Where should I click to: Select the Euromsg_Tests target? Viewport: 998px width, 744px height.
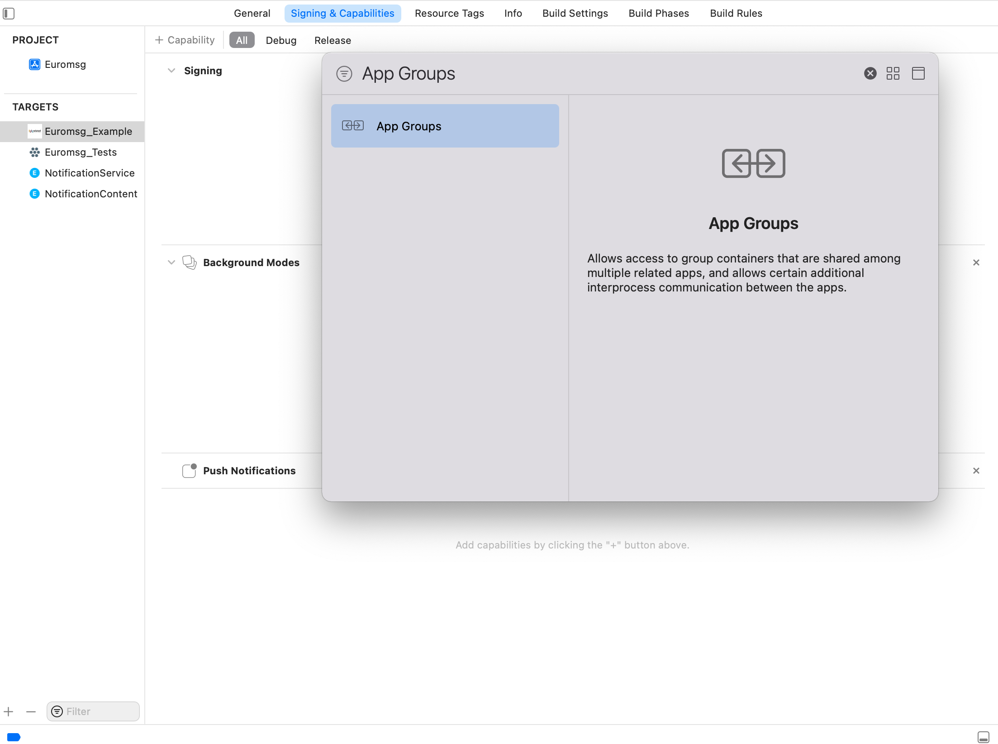coord(81,152)
